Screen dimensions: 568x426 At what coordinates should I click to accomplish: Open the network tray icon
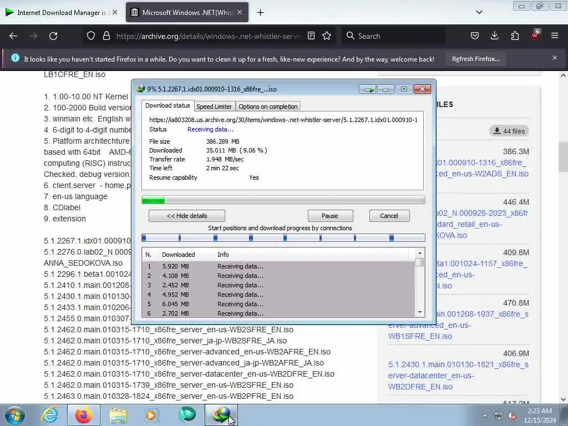click(499, 416)
